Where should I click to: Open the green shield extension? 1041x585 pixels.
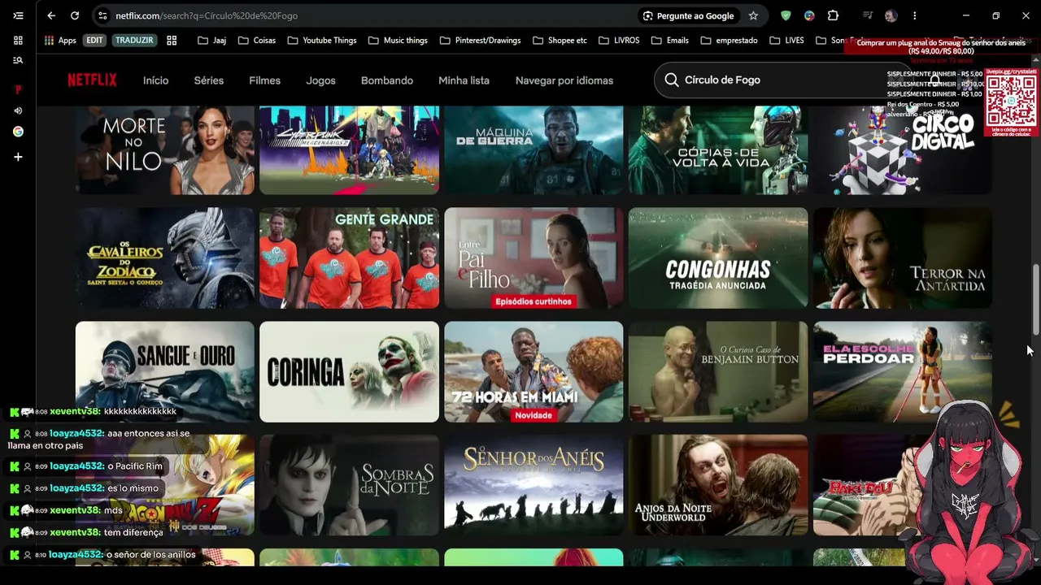click(x=786, y=15)
